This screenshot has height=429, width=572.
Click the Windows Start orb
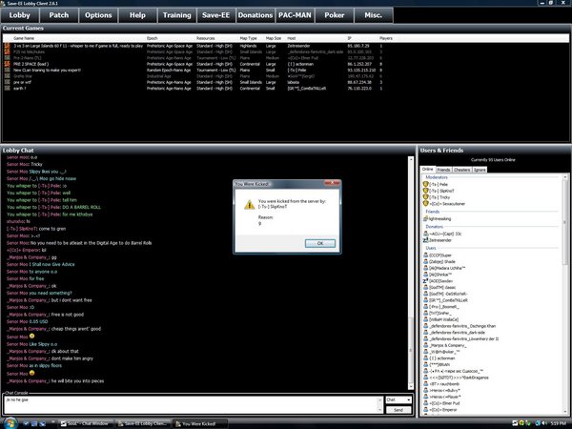10,422
